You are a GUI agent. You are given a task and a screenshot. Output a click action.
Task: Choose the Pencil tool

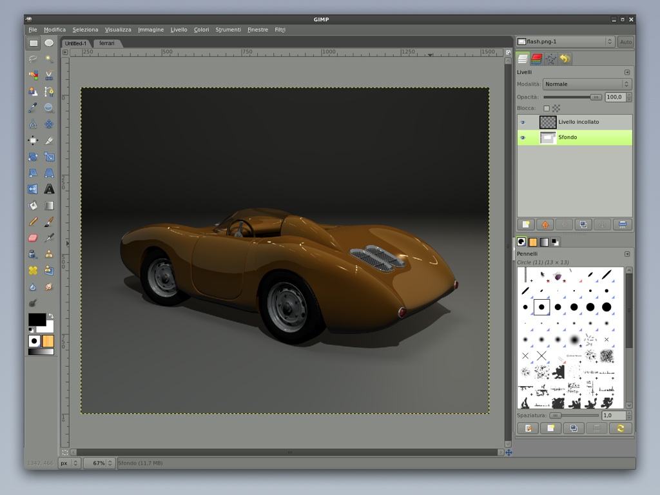tap(33, 222)
